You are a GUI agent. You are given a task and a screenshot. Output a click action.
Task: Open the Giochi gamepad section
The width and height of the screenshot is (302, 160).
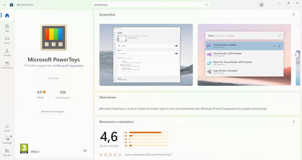[x=7, y=40]
